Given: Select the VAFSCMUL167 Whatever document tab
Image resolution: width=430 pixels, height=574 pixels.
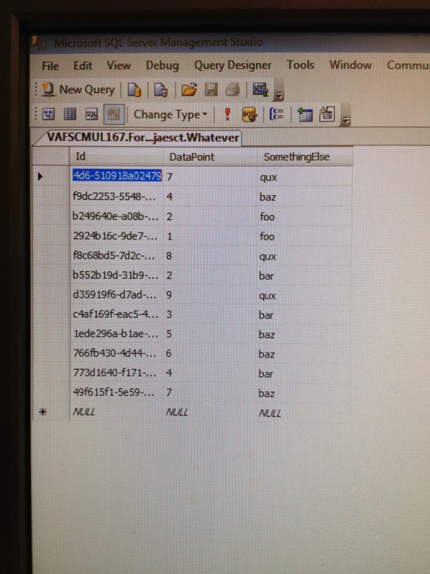Looking at the screenshot, I should 139,138.
